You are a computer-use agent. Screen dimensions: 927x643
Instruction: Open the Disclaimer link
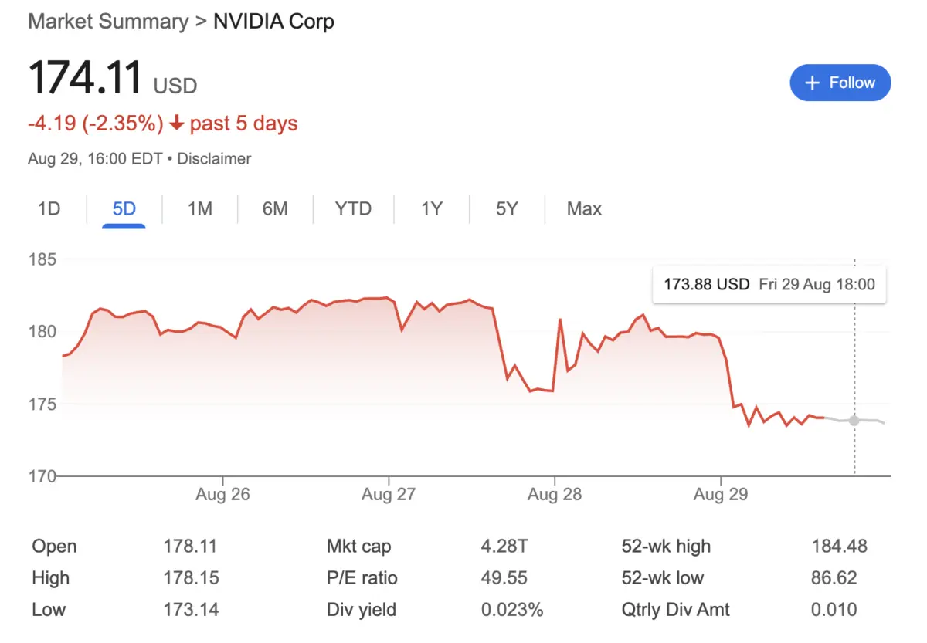coord(214,159)
